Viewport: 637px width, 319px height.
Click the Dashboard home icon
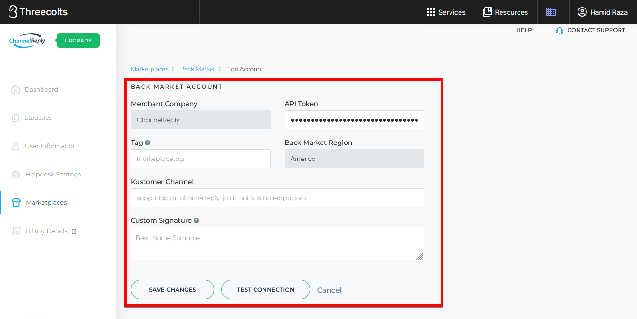coord(16,89)
